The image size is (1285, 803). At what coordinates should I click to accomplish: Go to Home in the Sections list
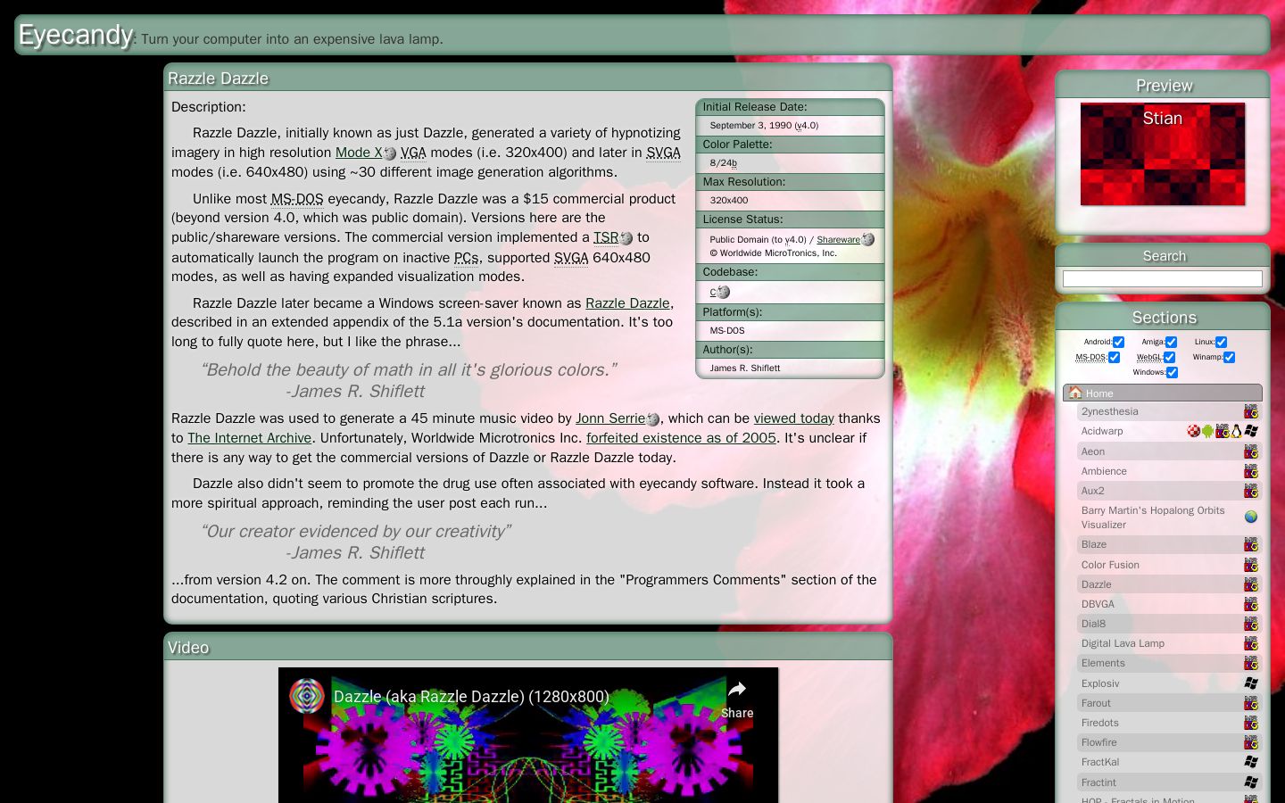[1163, 393]
